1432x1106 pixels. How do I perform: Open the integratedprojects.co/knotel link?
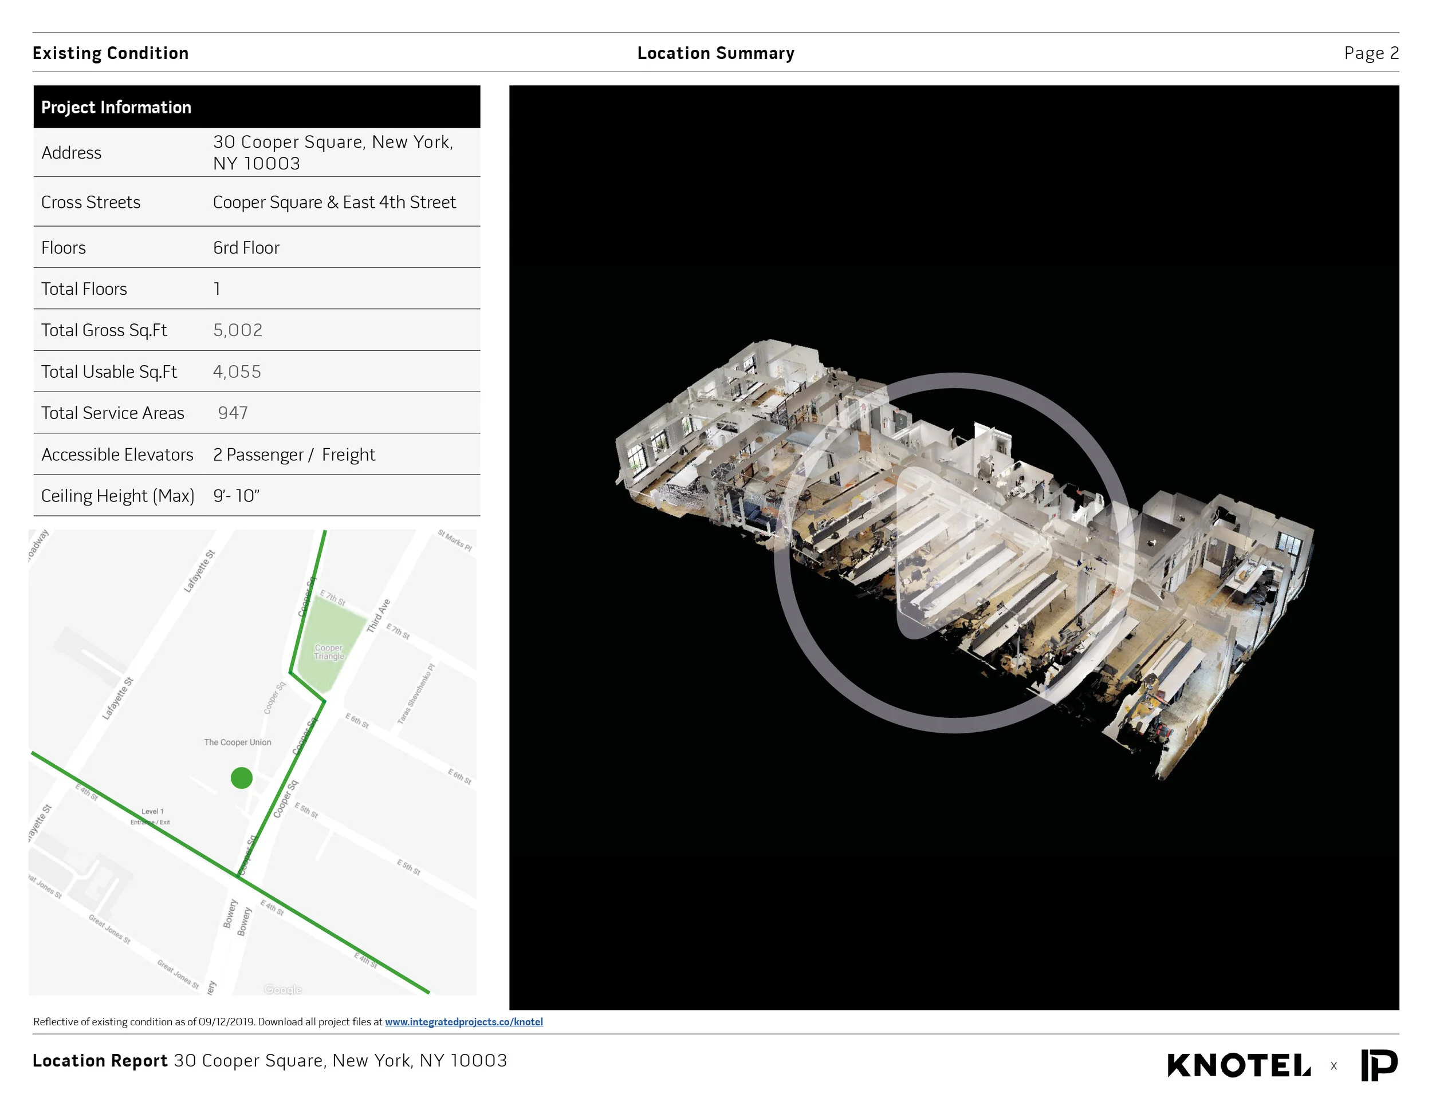[463, 1021]
